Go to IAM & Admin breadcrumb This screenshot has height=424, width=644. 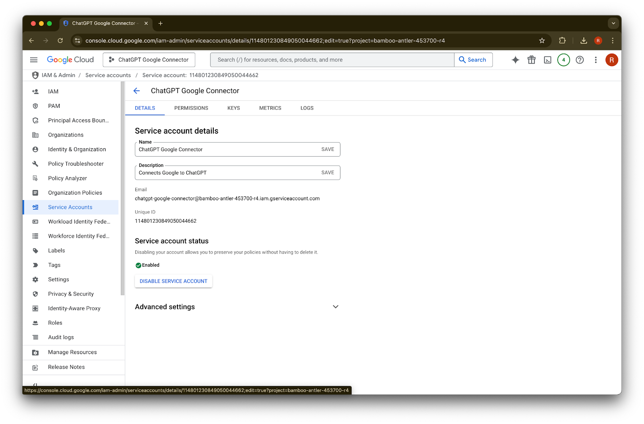58,75
